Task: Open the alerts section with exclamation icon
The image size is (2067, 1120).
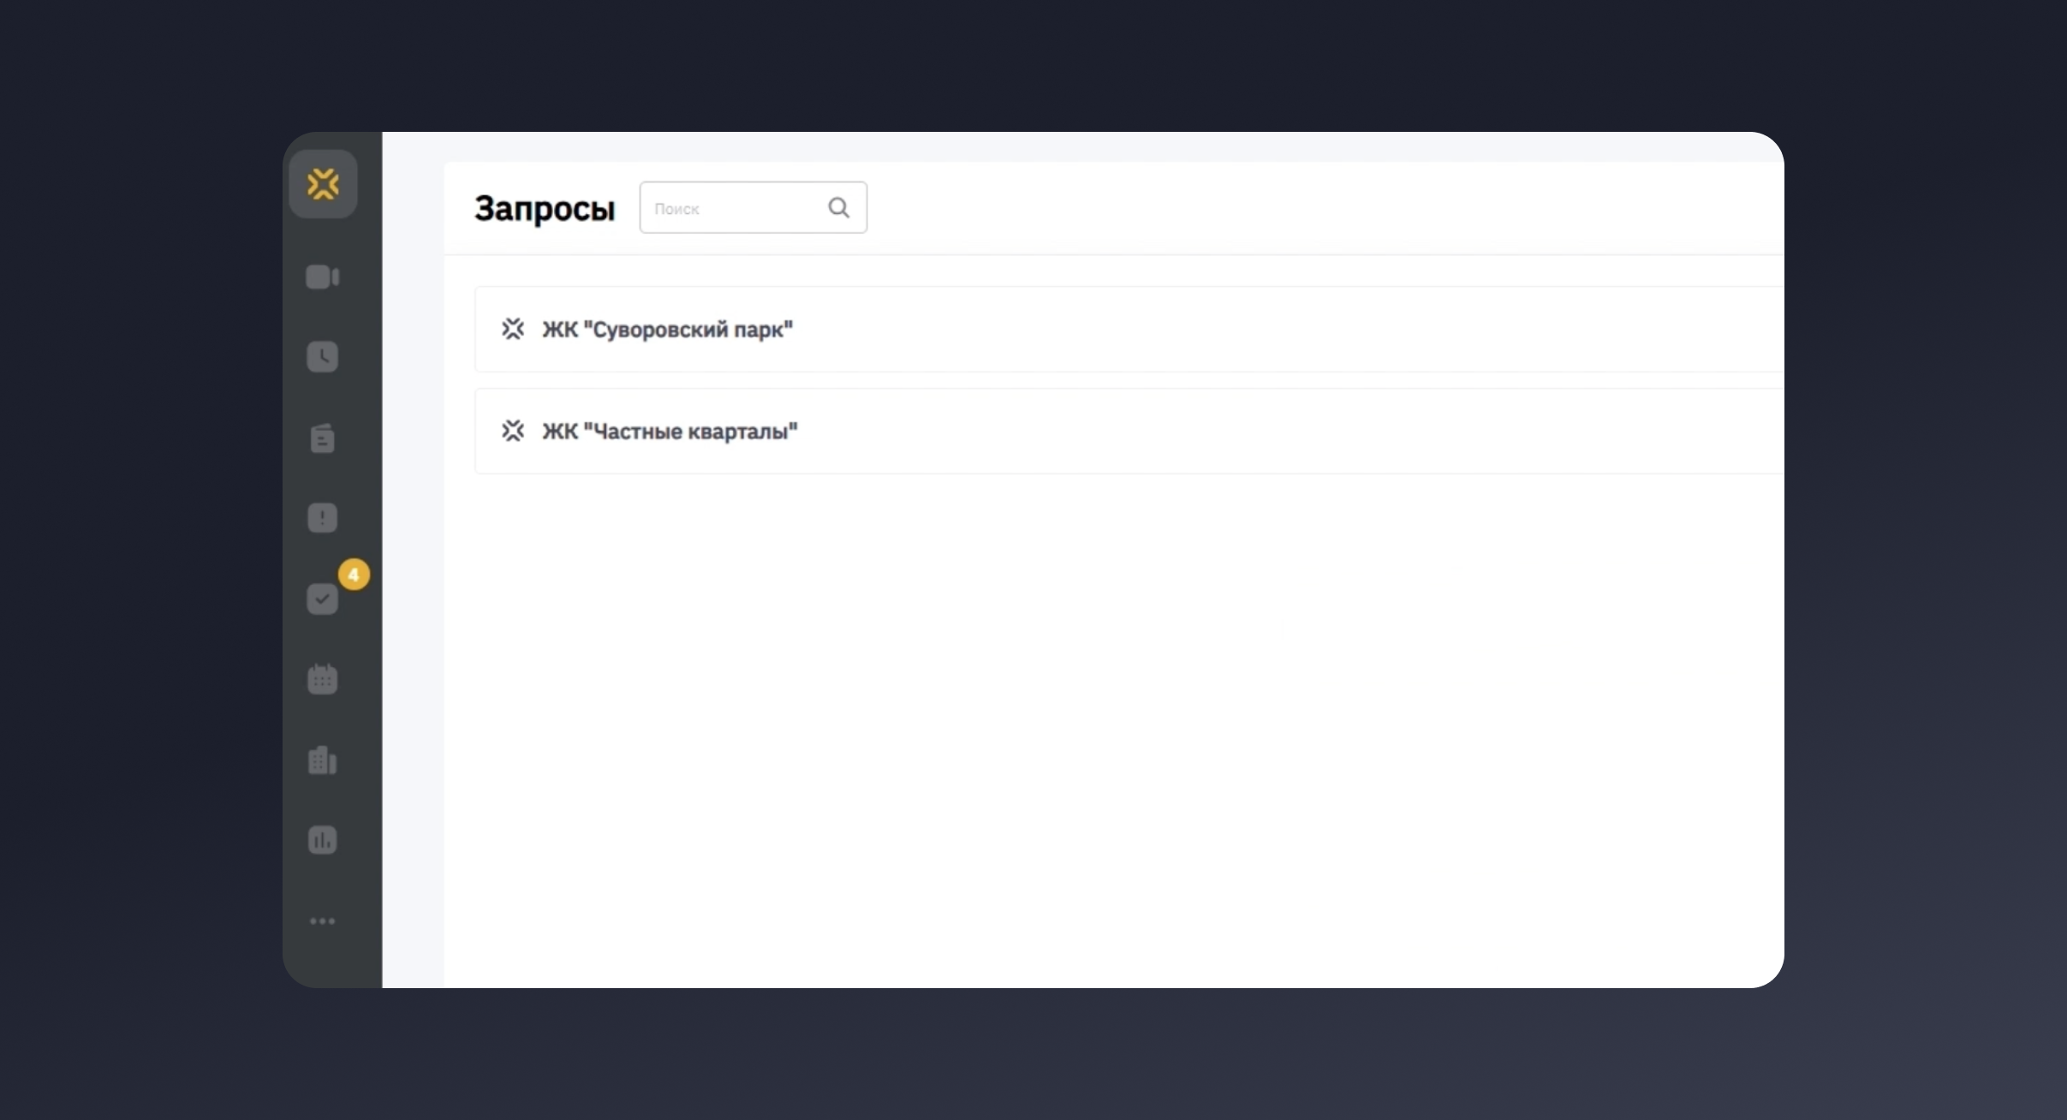Action: pyautogui.click(x=322, y=517)
